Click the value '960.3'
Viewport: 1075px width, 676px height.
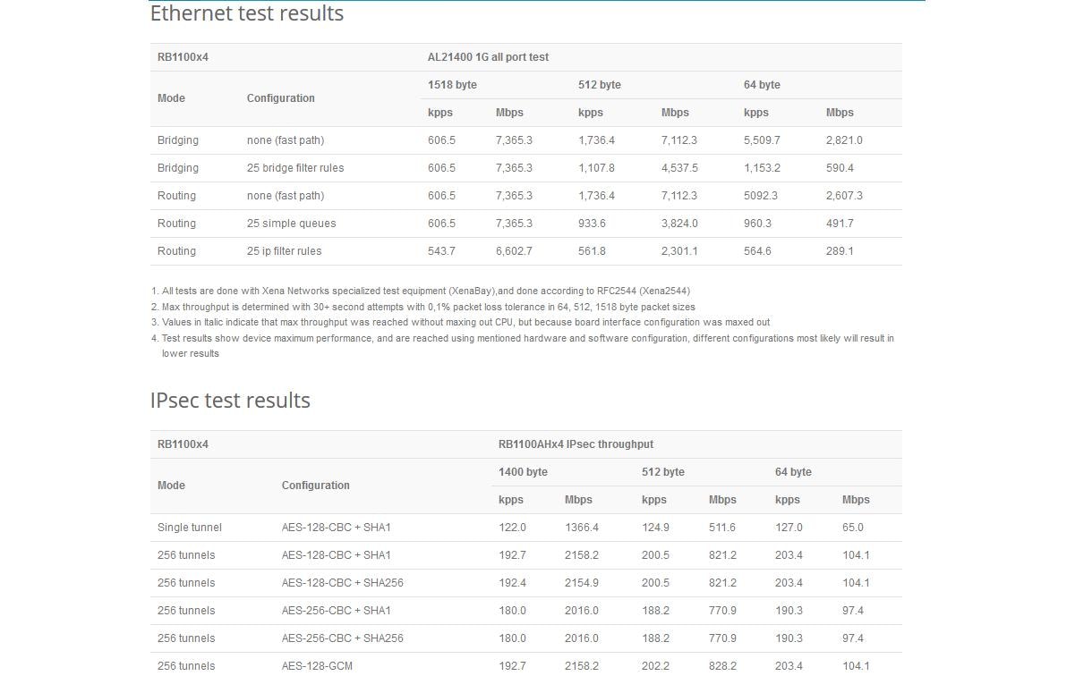pyautogui.click(x=757, y=224)
